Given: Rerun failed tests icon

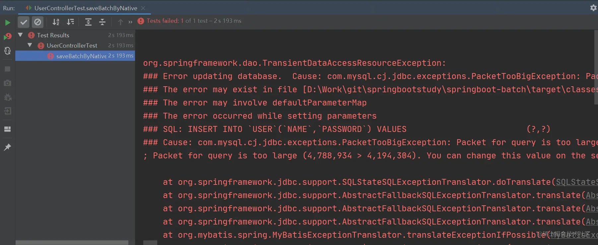Looking at the screenshot, I should [x=7, y=36].
